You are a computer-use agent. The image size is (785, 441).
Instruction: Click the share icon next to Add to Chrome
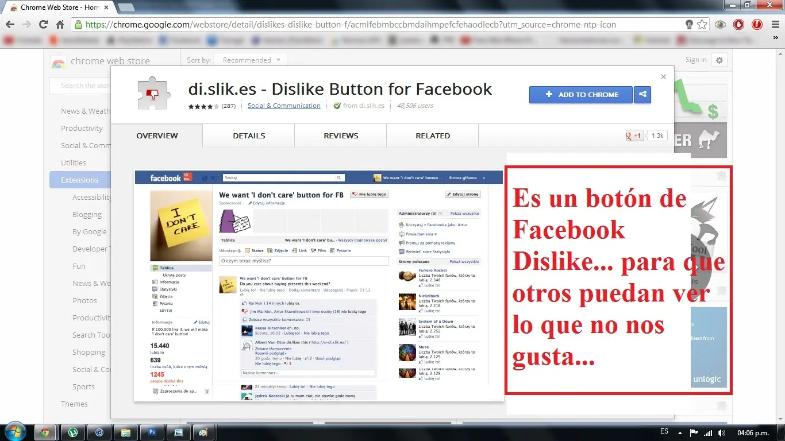[642, 95]
